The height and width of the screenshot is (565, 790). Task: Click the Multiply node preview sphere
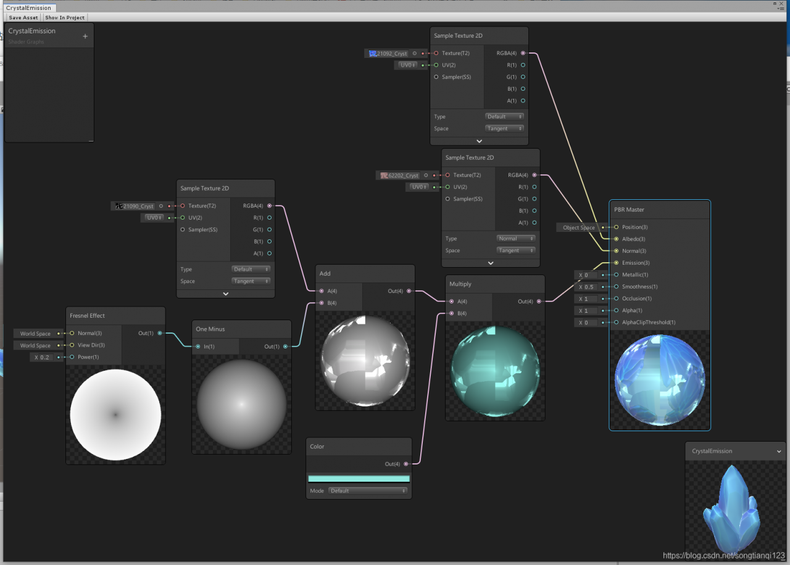[496, 371]
